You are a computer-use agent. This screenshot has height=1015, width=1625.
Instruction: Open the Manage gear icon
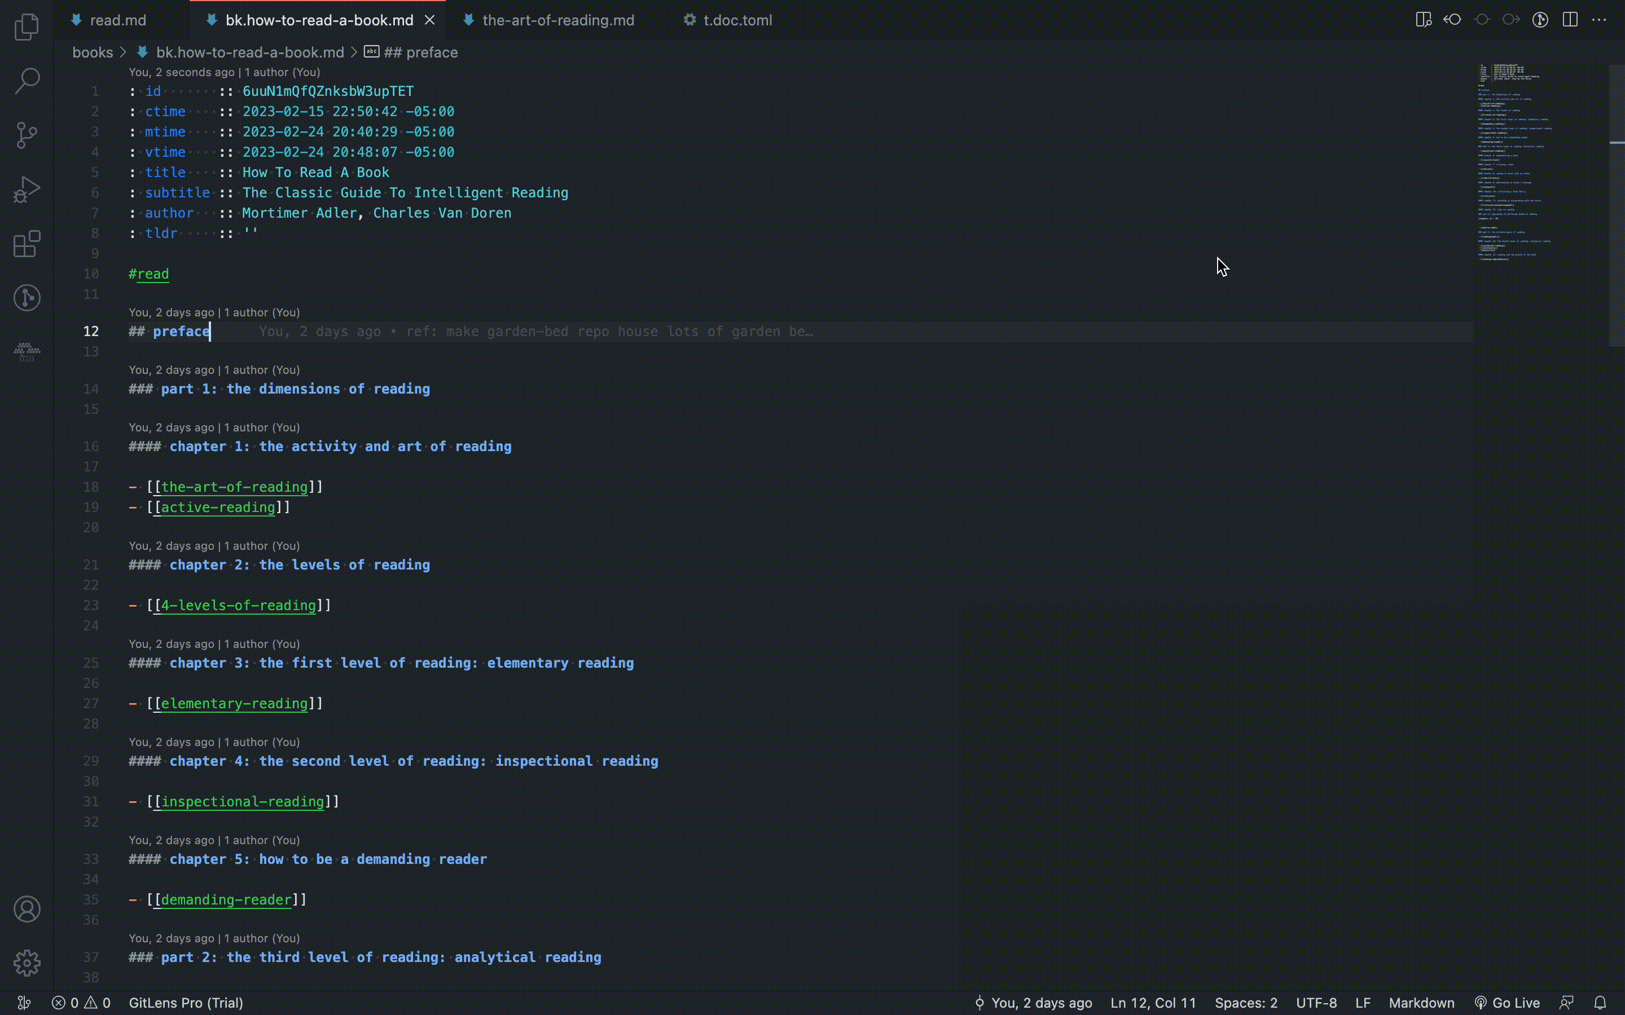(27, 963)
